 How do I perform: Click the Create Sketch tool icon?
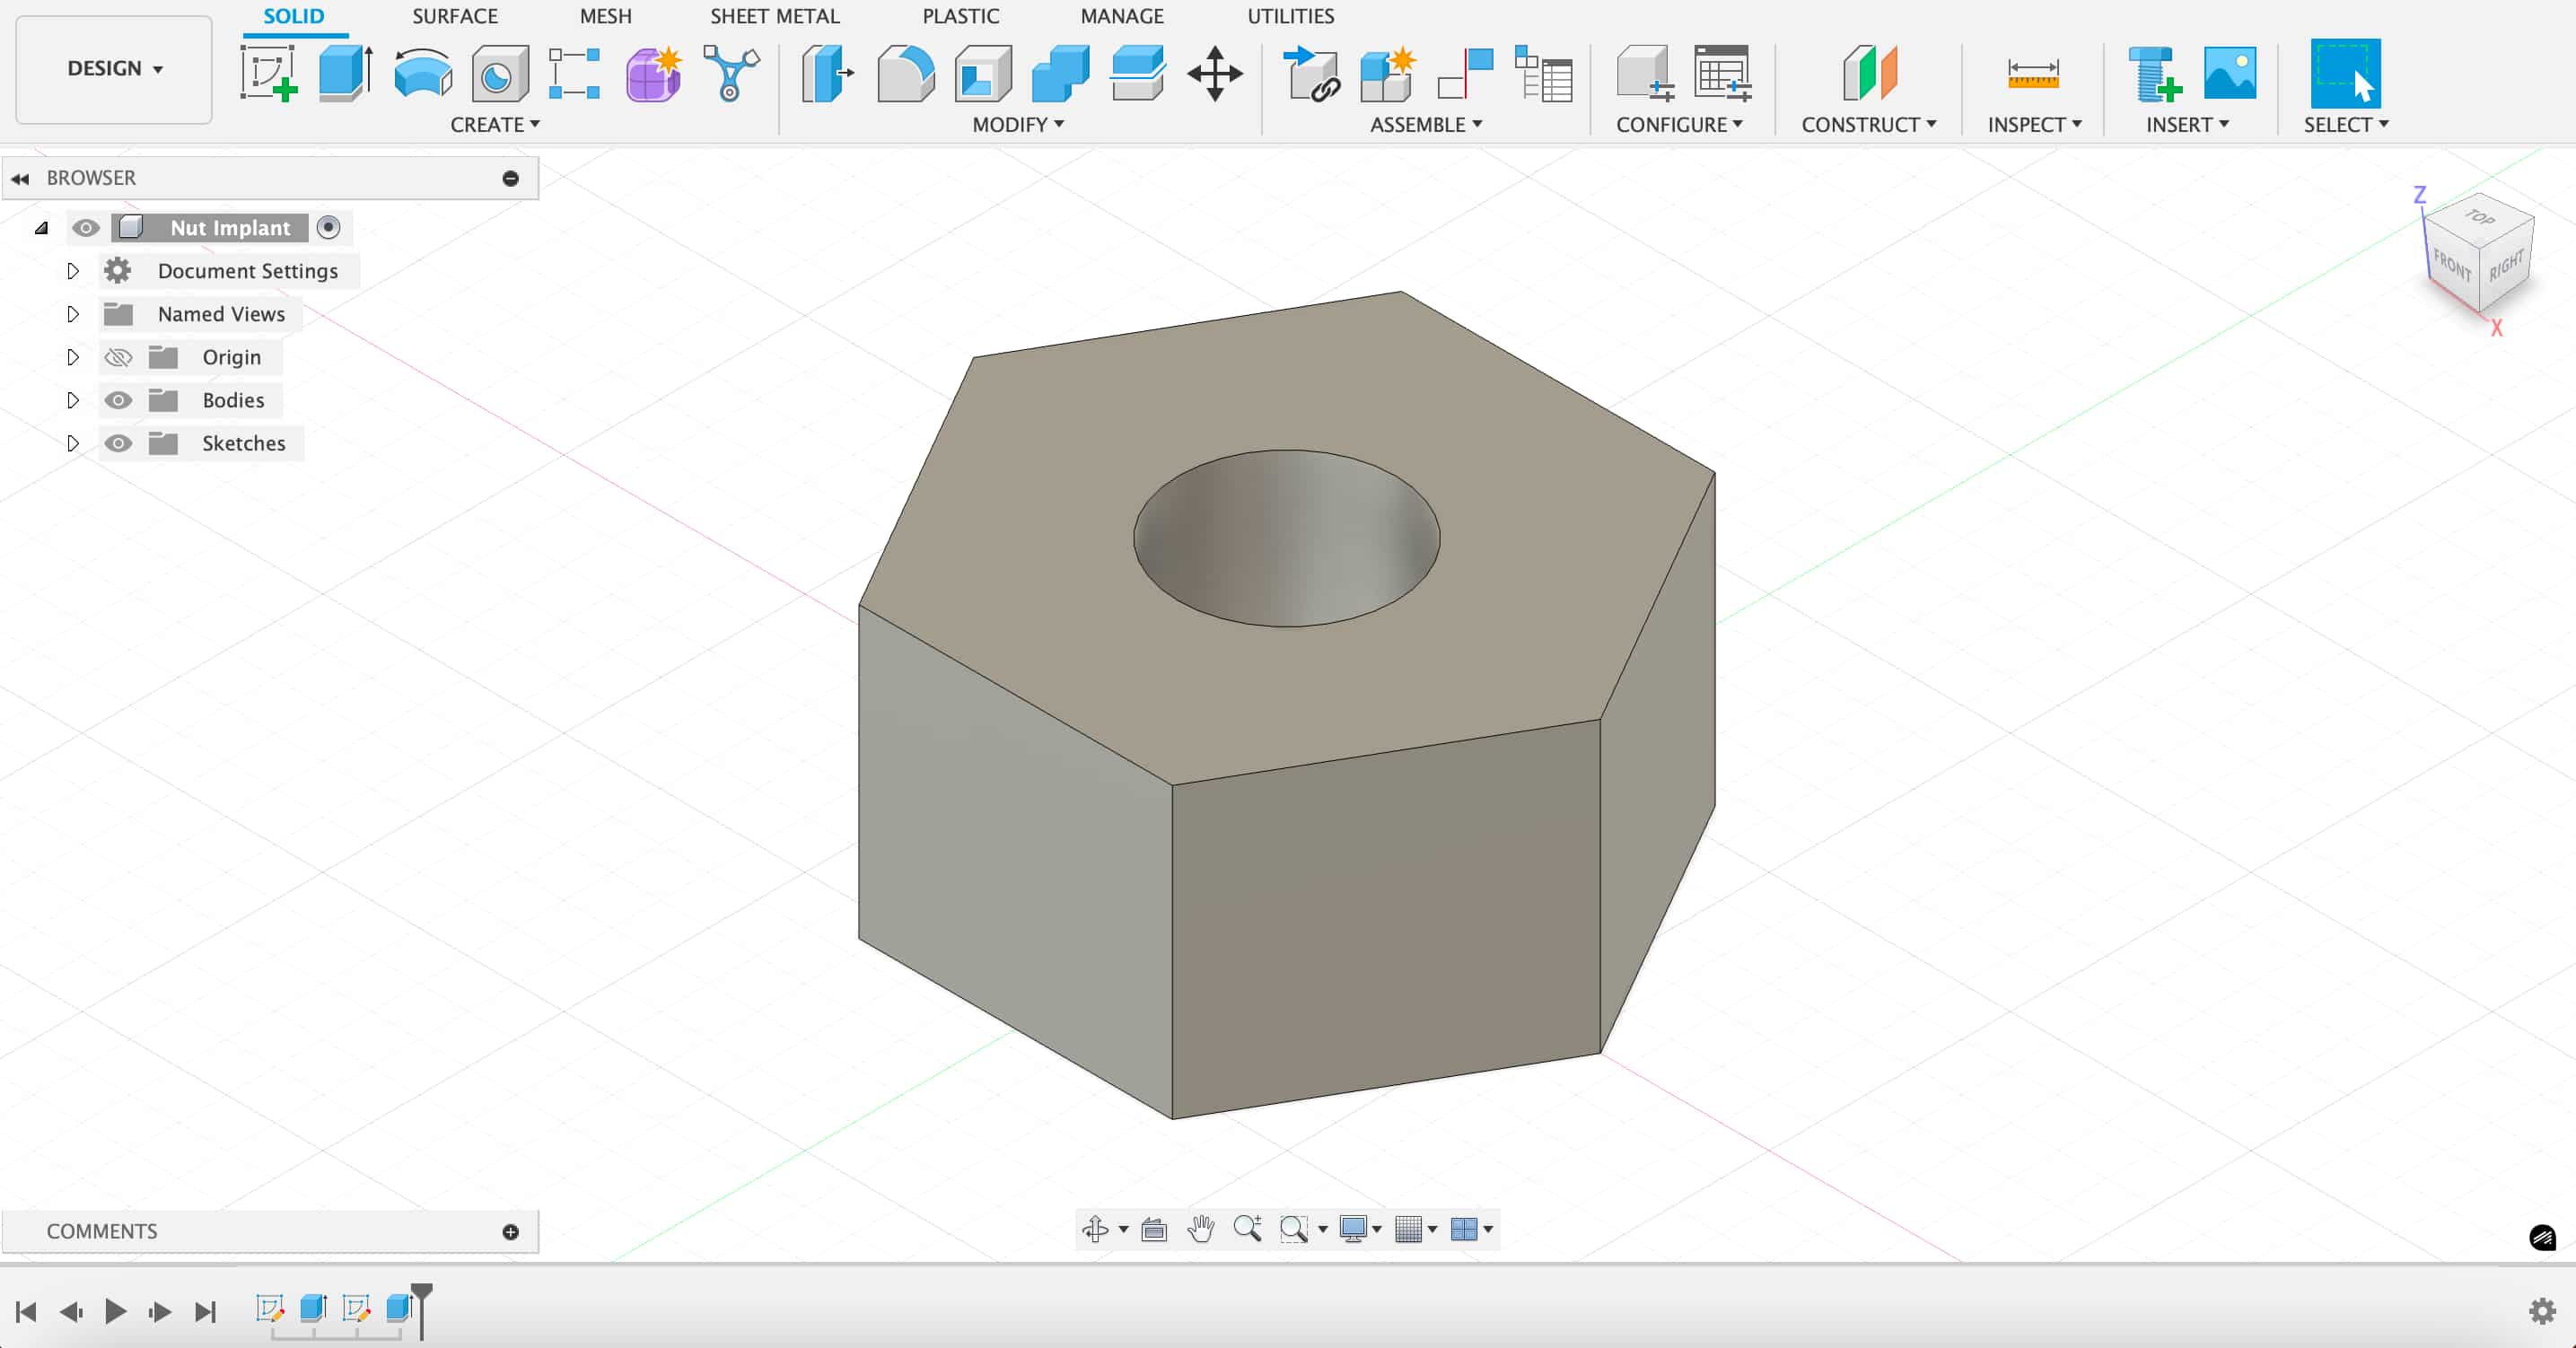tap(269, 73)
